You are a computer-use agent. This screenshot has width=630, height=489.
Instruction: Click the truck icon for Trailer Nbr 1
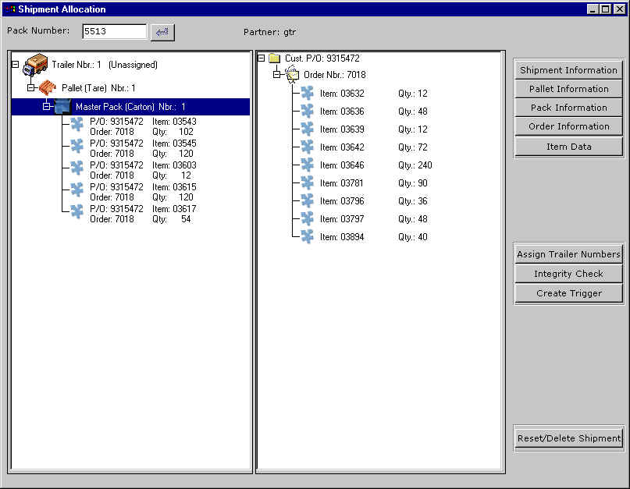click(x=36, y=66)
